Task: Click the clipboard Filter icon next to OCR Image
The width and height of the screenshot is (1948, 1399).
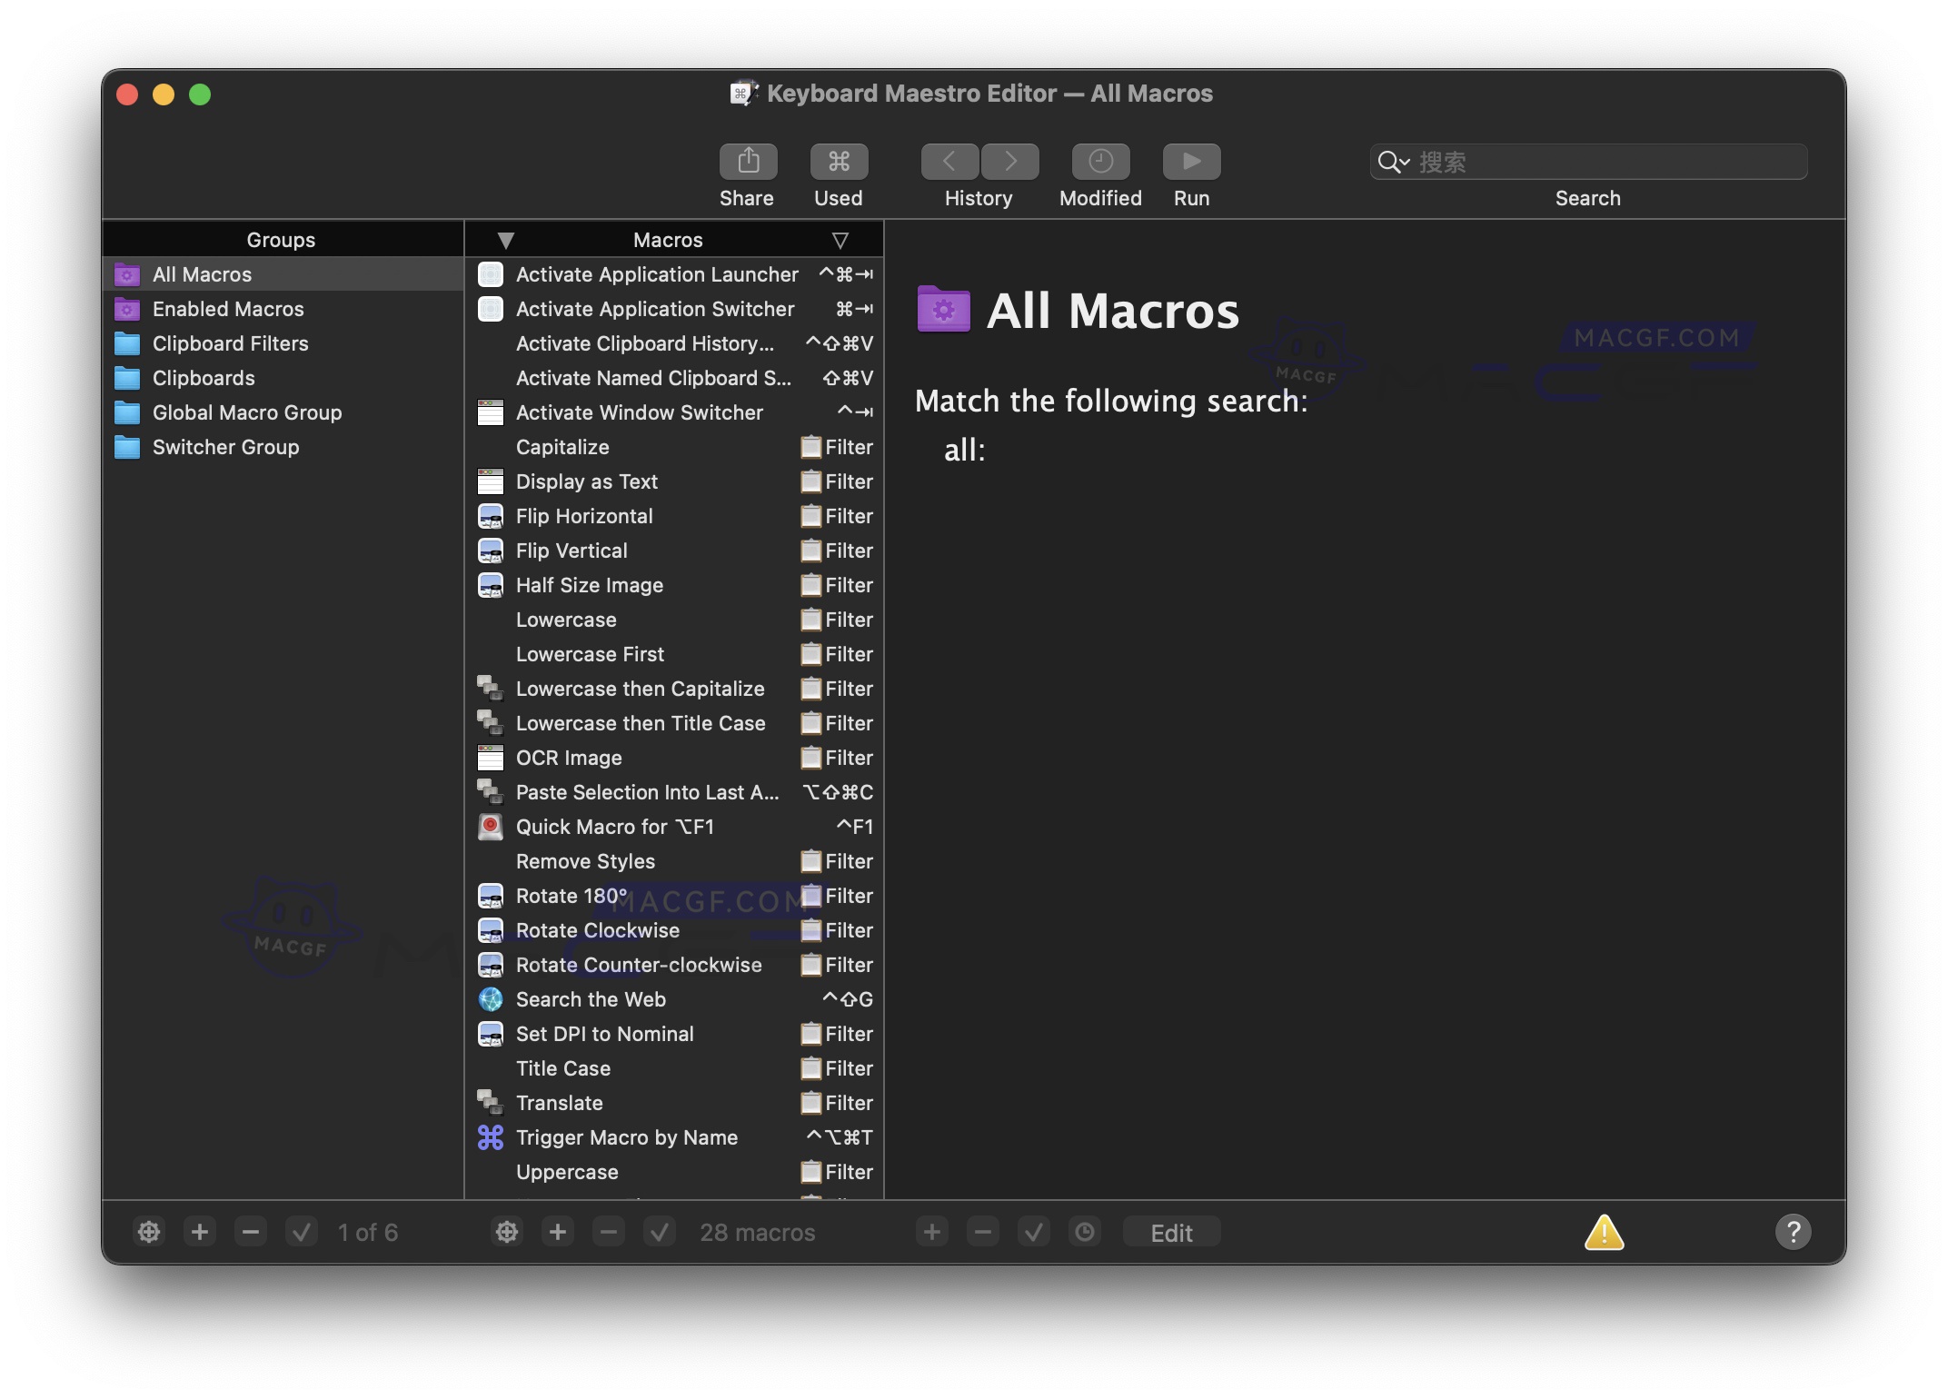Action: (810, 758)
